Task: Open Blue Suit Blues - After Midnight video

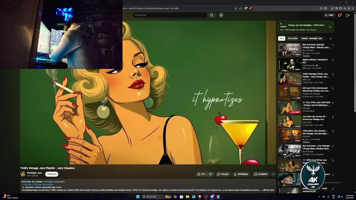Action: point(290,150)
